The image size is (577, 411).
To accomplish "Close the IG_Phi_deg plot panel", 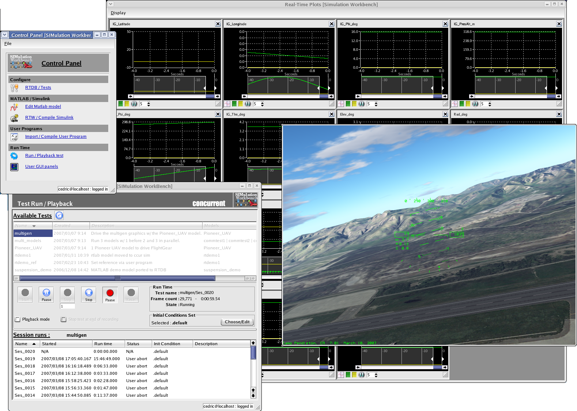I will pyautogui.click(x=445, y=24).
